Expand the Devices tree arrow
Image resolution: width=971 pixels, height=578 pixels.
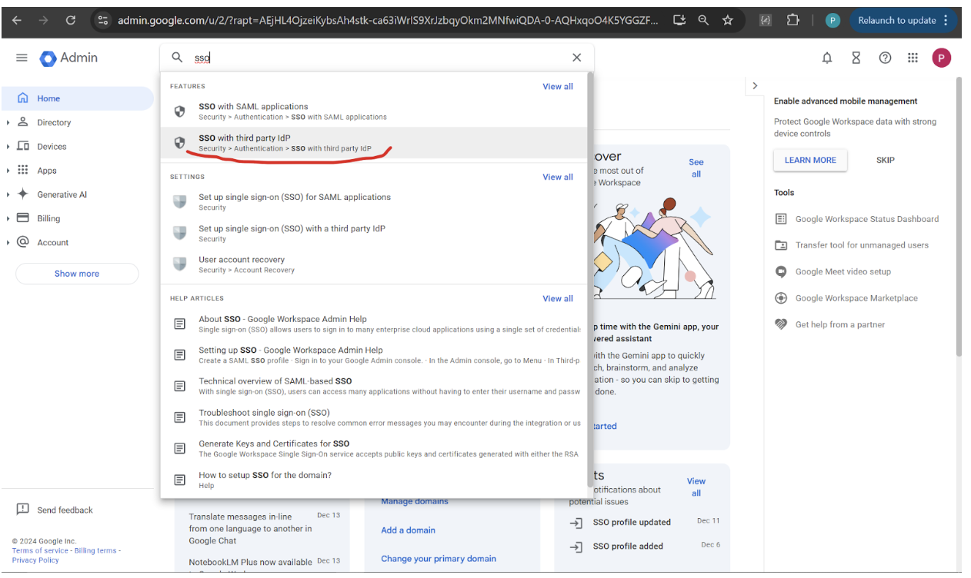point(8,146)
